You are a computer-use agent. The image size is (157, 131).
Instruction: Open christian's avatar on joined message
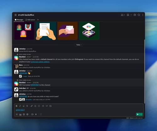pyautogui.click(x=16, y=50)
